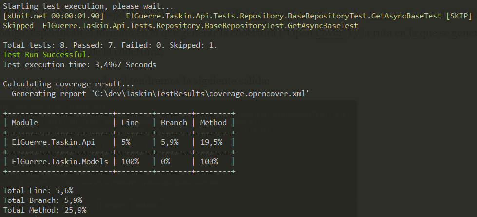The image size is (477, 217).
Task: Click the "Starting test execution" line
Action: click(88, 7)
